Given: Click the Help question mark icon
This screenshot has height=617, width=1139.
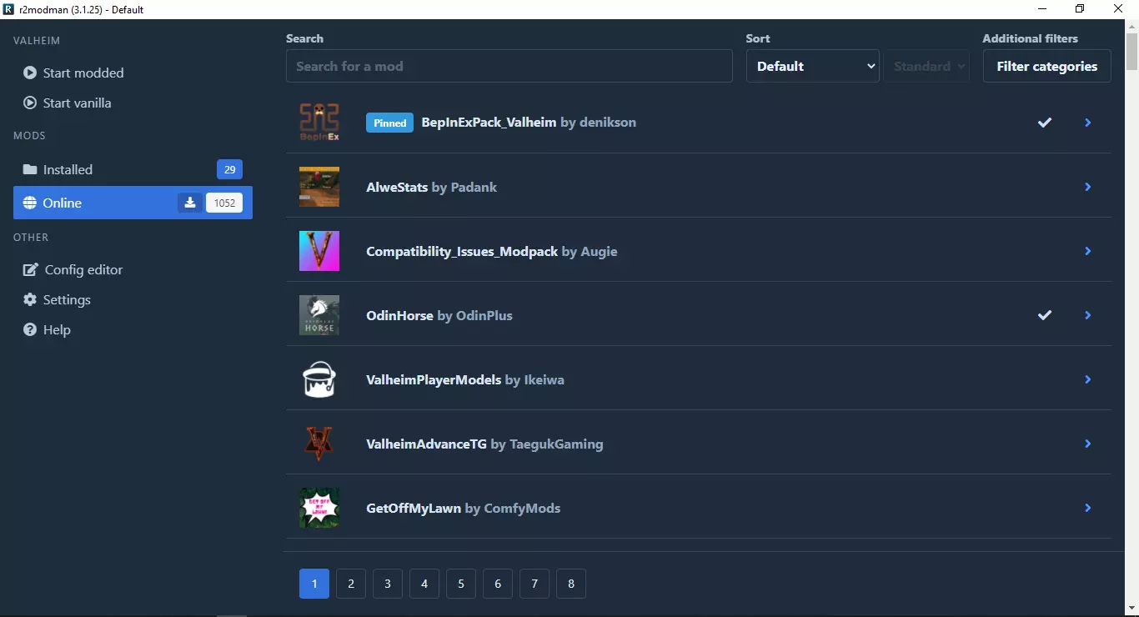Looking at the screenshot, I should (30, 329).
